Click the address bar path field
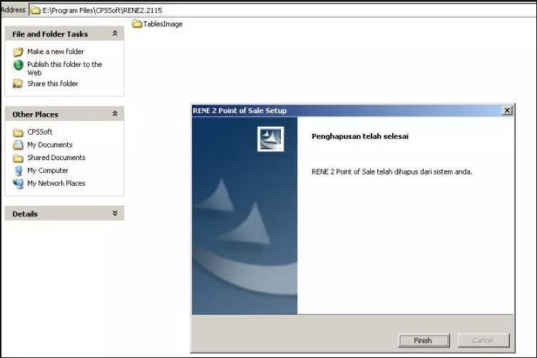The width and height of the screenshot is (537, 358). [x=283, y=10]
